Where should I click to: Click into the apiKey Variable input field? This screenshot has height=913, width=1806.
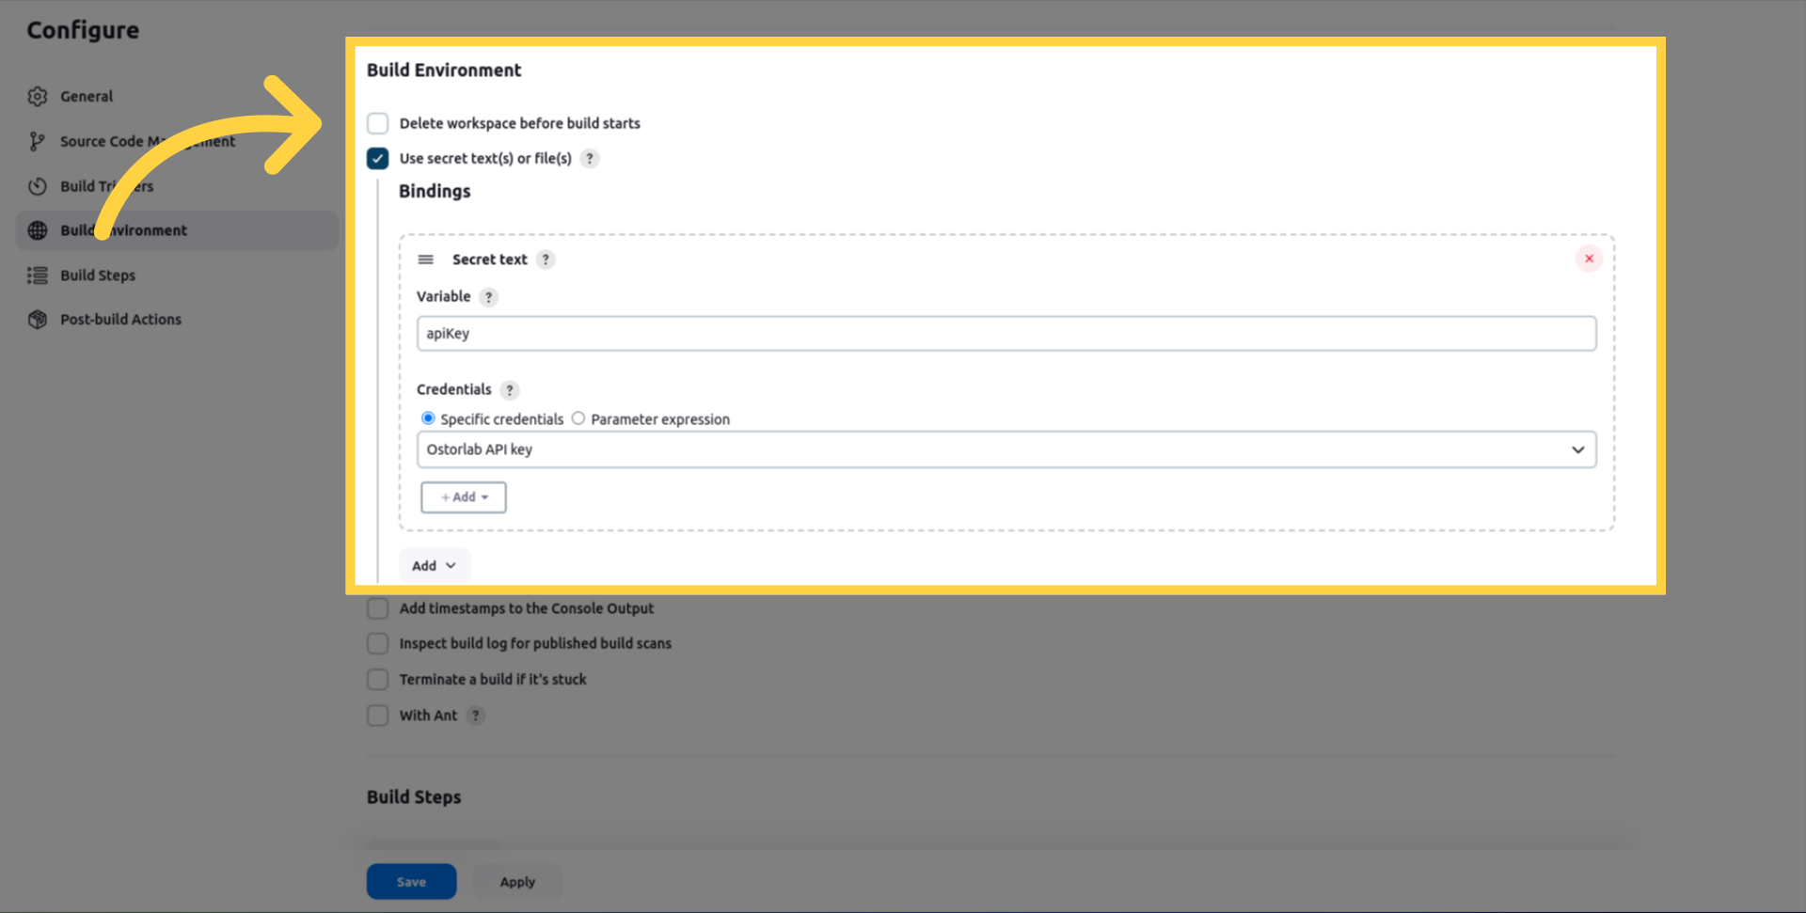1006,334
